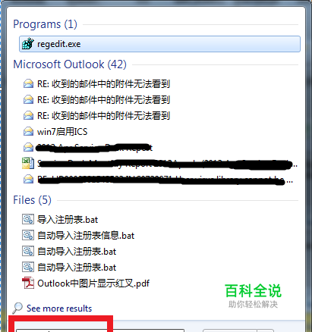The height and width of the screenshot is (332, 312).
Task: Open Outlook中图片显示红叉.pdf document
Action: point(93,283)
